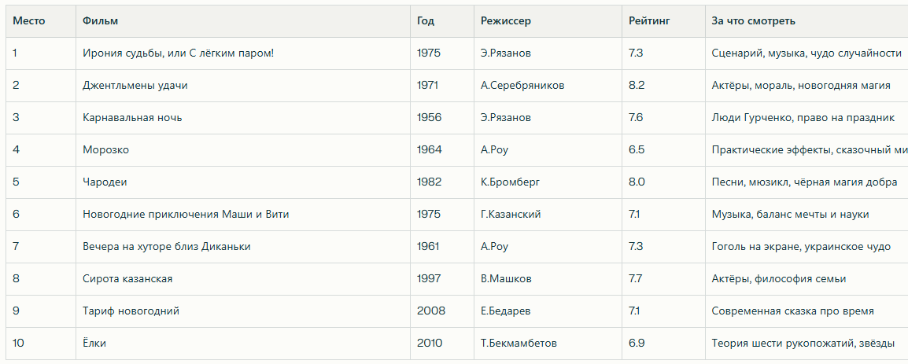Select the "Тариф новогодний" film cell
Image resolution: width=908 pixels, height=364 pixels.
pos(131,311)
